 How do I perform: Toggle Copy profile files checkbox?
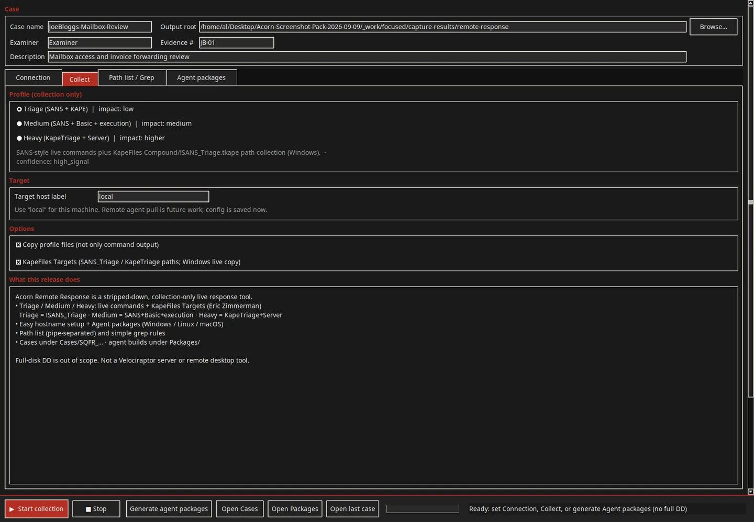click(18, 245)
